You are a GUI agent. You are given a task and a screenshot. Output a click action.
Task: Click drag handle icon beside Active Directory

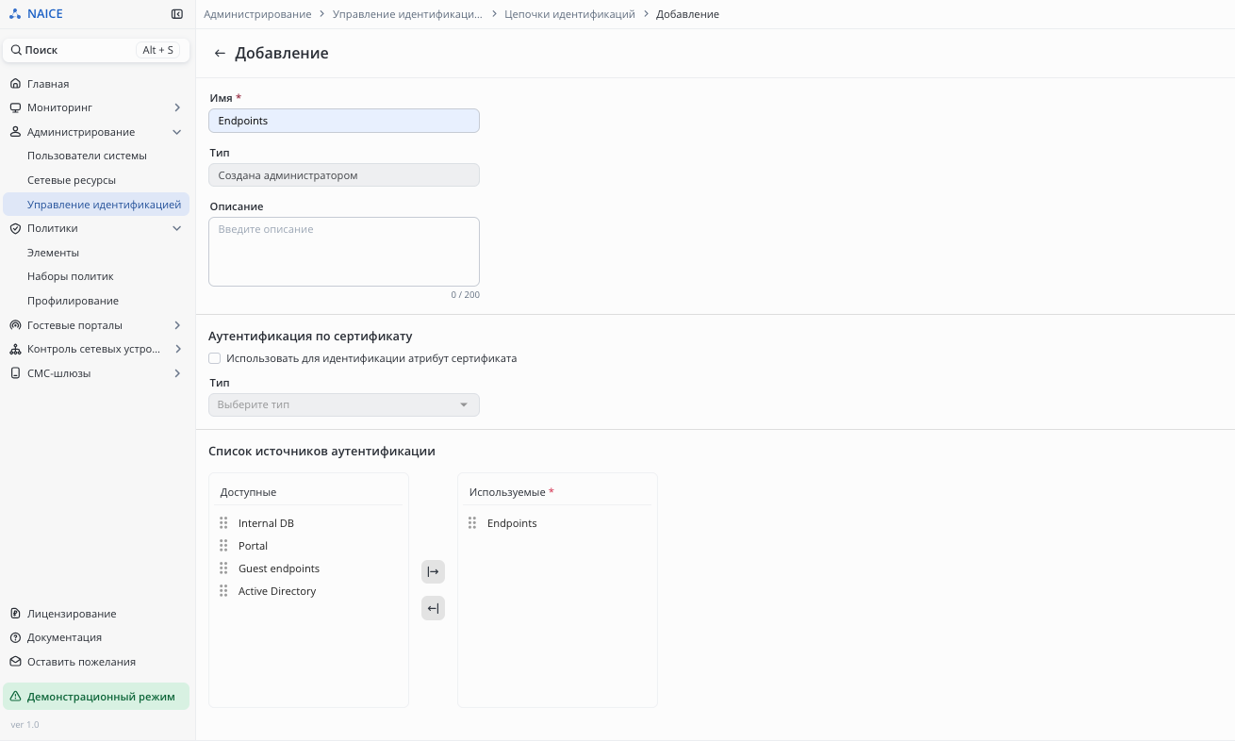click(223, 591)
